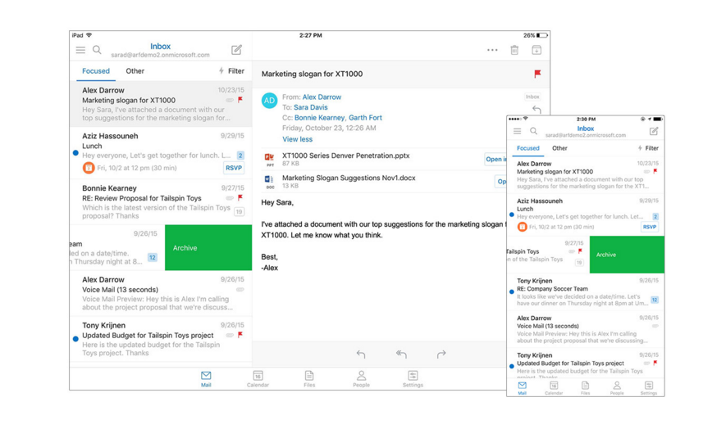Toggle flag on Marketing slogan row in iPhone
726x429 pixels.
pos(655,171)
